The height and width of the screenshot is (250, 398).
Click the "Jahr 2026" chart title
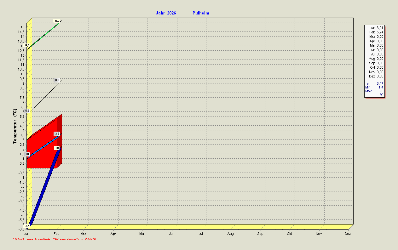[x=166, y=13]
